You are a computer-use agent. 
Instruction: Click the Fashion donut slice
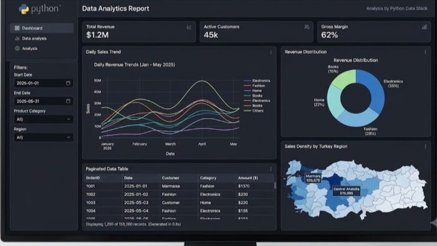358,119
